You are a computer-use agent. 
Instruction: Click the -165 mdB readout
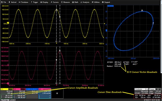click(x=117, y=64)
